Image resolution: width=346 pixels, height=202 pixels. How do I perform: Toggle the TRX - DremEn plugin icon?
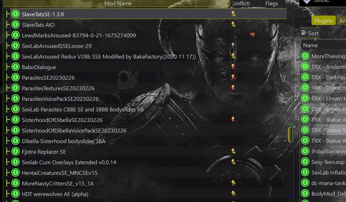click(305, 88)
